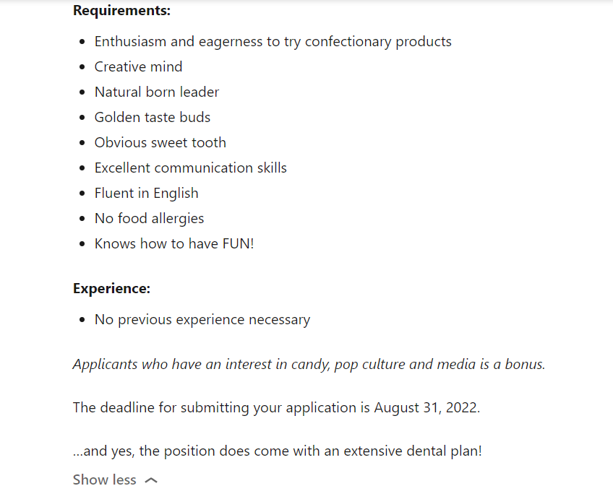Viewport: 613px width, 499px height.
Task: Click the words "pop culture" in italic text
Action: pos(368,365)
